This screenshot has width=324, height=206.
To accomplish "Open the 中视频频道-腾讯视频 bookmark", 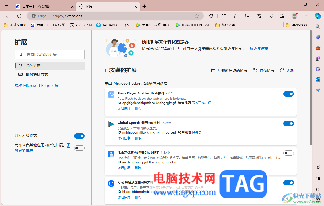I will tap(193, 25).
